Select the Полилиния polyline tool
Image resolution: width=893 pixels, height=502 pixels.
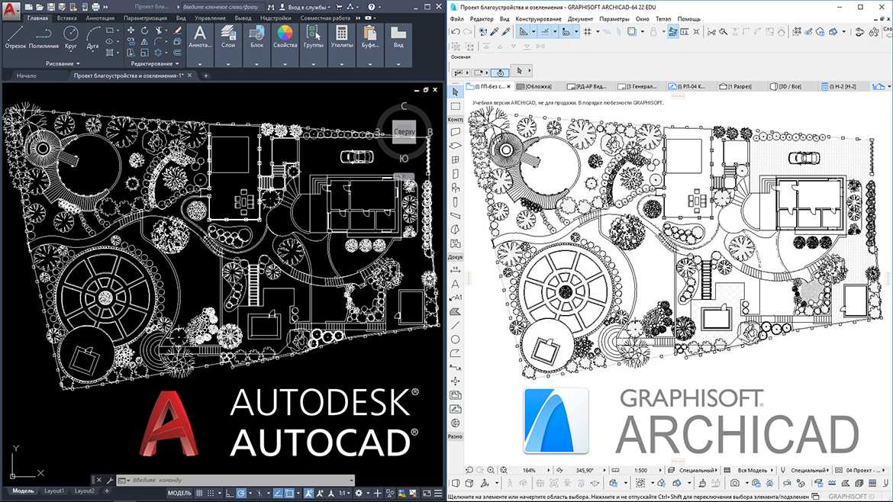pos(44,37)
